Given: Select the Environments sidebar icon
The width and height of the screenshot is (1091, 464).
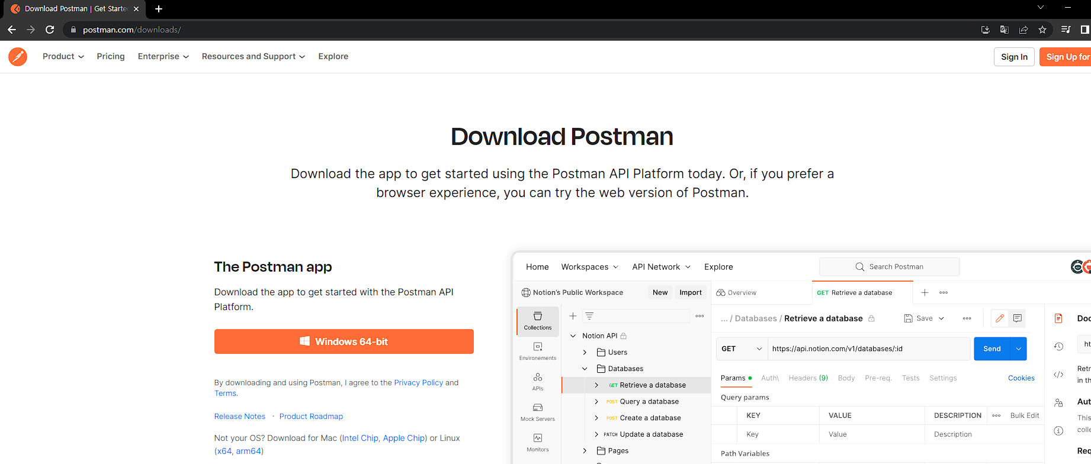Looking at the screenshot, I should (538, 352).
